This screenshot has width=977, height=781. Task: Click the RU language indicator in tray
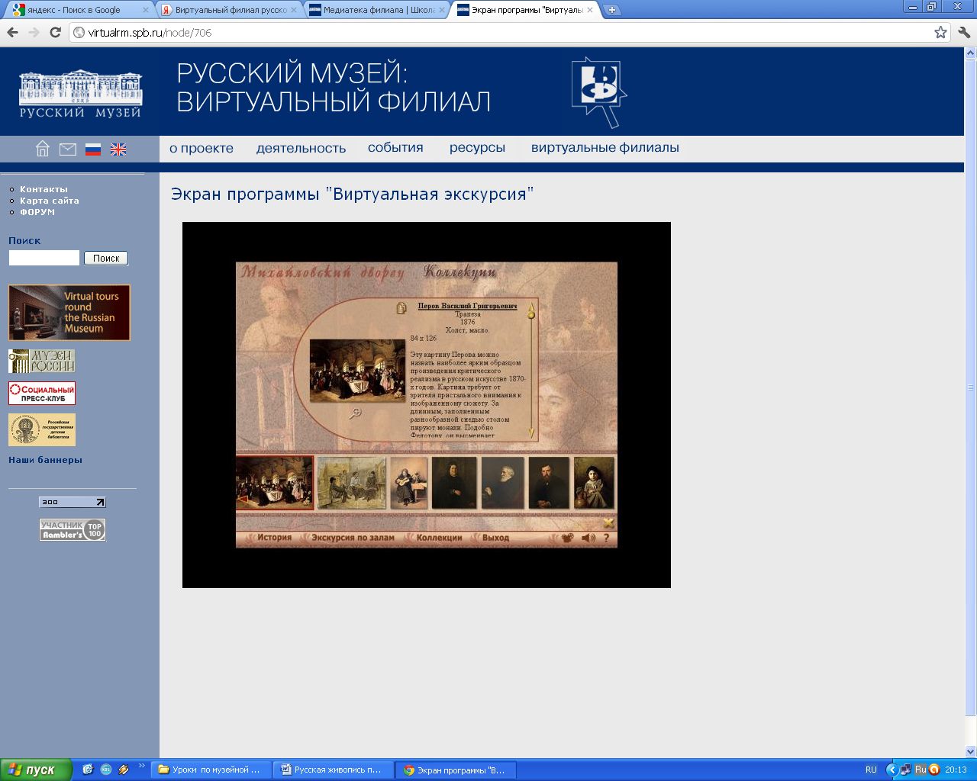tap(871, 770)
